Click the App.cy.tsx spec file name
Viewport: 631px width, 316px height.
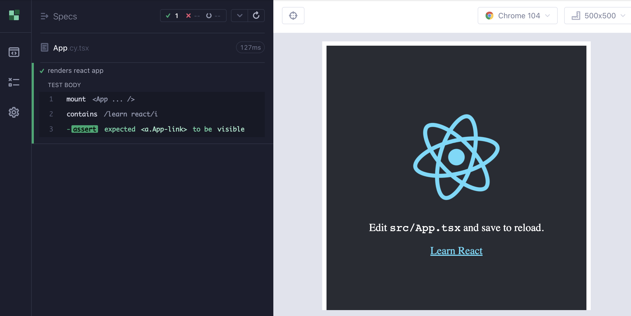pyautogui.click(x=71, y=48)
